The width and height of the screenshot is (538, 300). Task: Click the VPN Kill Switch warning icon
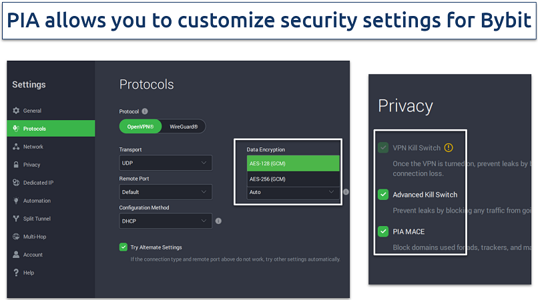449,148
